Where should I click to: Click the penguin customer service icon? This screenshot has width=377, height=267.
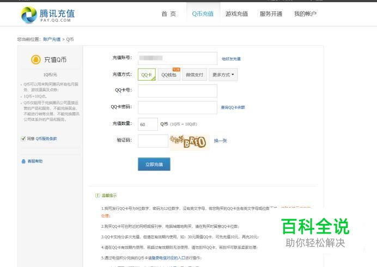click(x=23, y=161)
